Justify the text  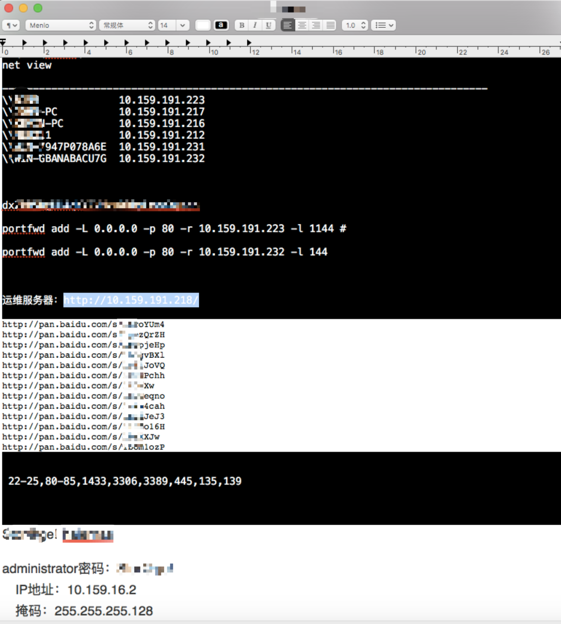coord(330,25)
